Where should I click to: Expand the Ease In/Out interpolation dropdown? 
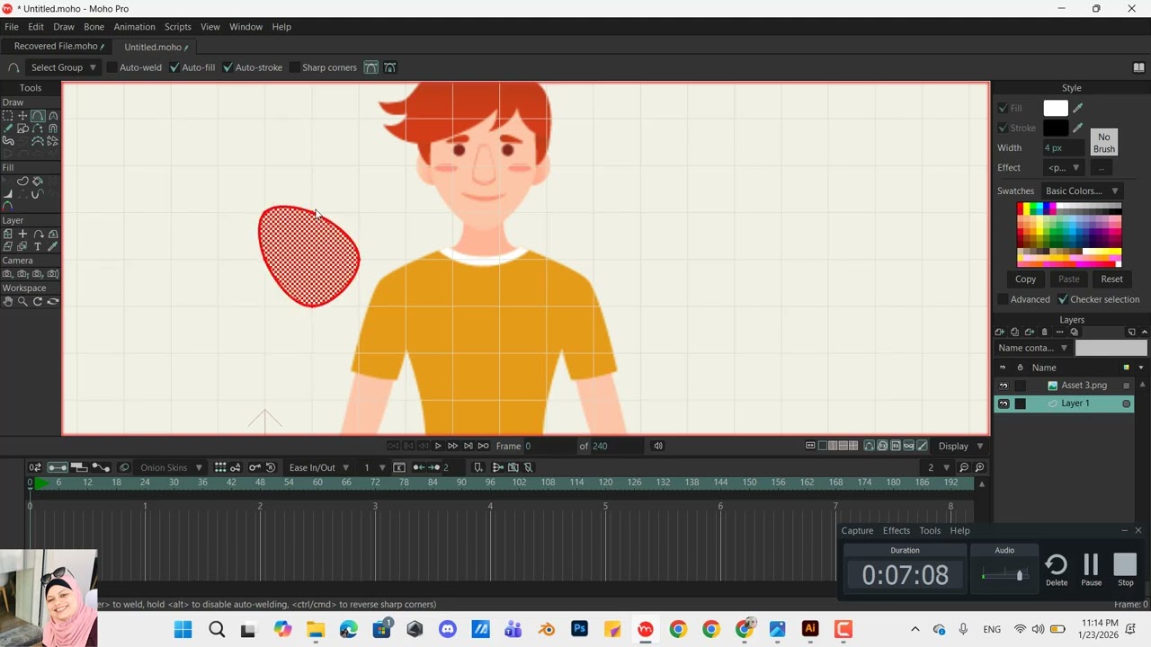318,467
